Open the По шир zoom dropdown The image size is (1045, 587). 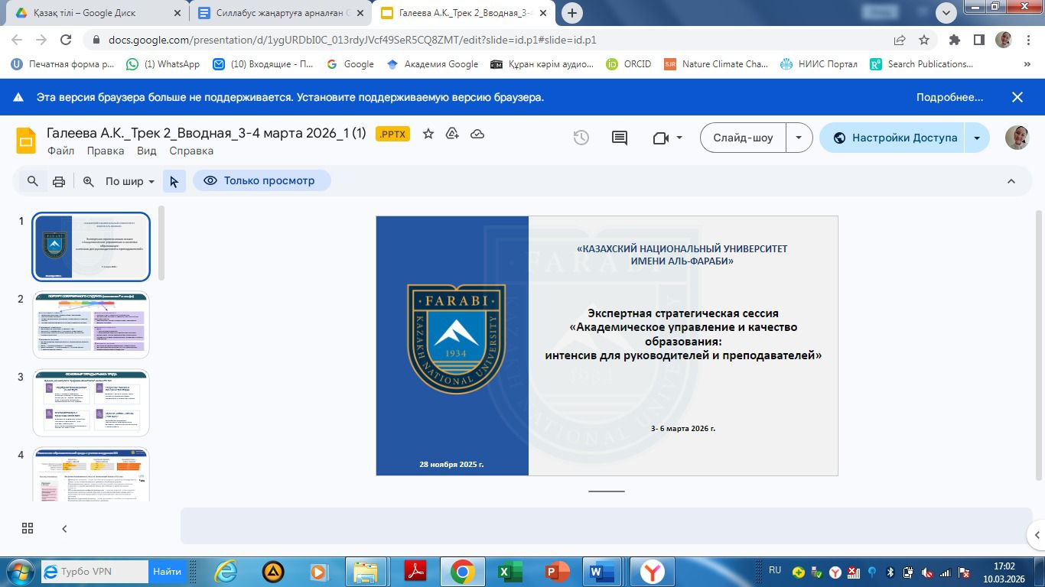click(x=130, y=181)
